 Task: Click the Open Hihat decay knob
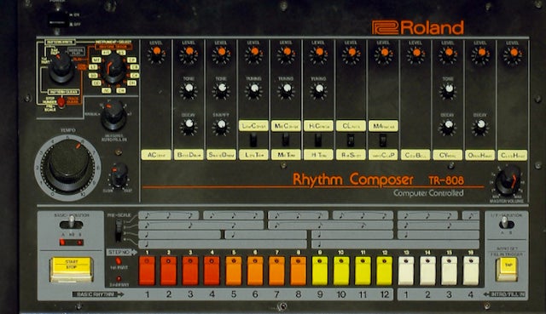[x=480, y=127]
